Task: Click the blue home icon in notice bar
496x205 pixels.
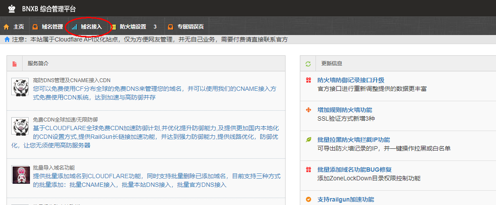Action: [x=7, y=39]
